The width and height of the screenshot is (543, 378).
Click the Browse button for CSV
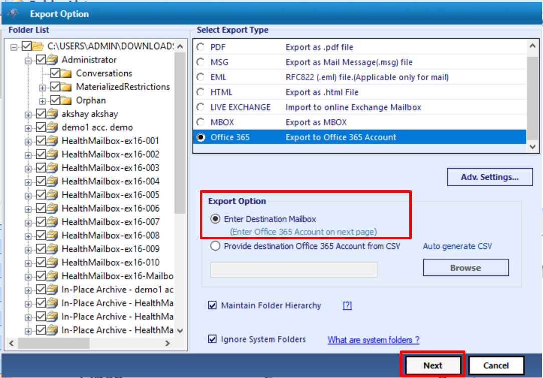coord(466,267)
